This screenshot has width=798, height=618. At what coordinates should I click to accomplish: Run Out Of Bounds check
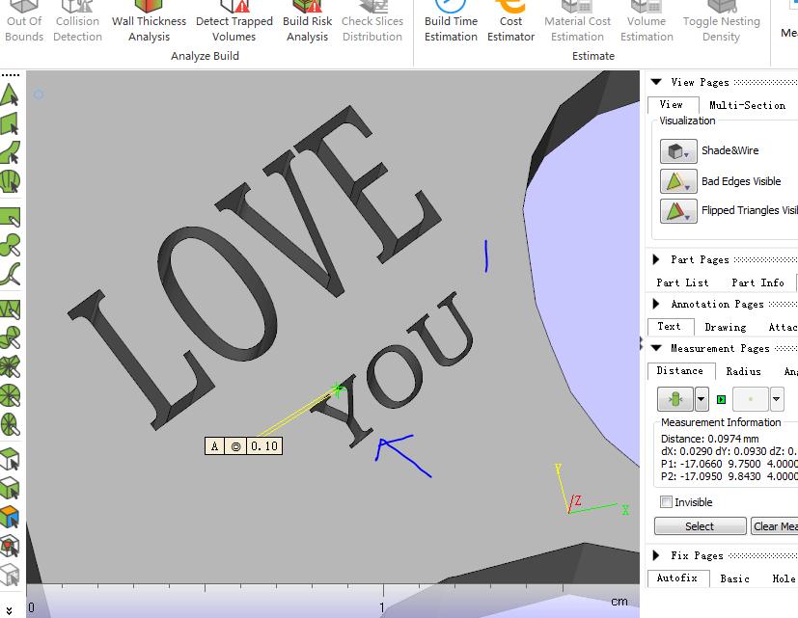pyautogui.click(x=24, y=22)
